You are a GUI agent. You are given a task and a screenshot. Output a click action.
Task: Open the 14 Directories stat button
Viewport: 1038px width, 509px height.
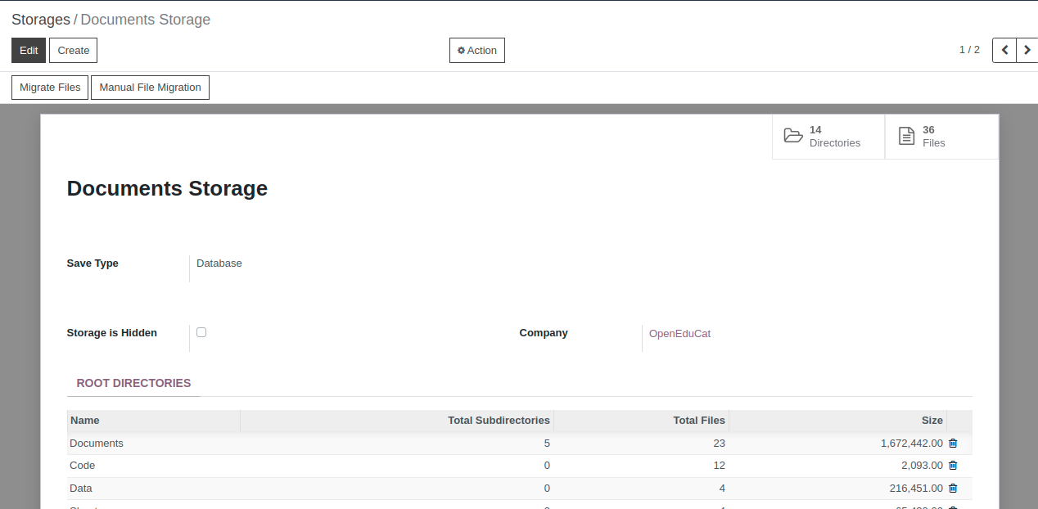828,137
